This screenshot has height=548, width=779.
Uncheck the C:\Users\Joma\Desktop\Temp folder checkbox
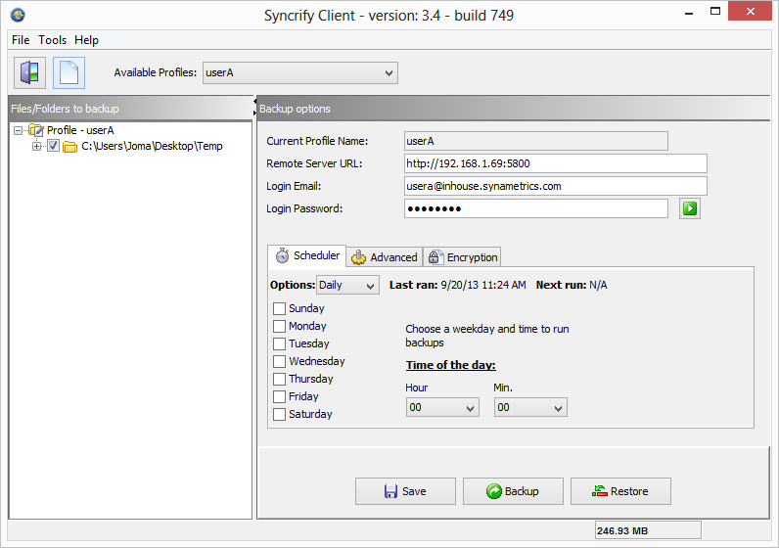53,146
